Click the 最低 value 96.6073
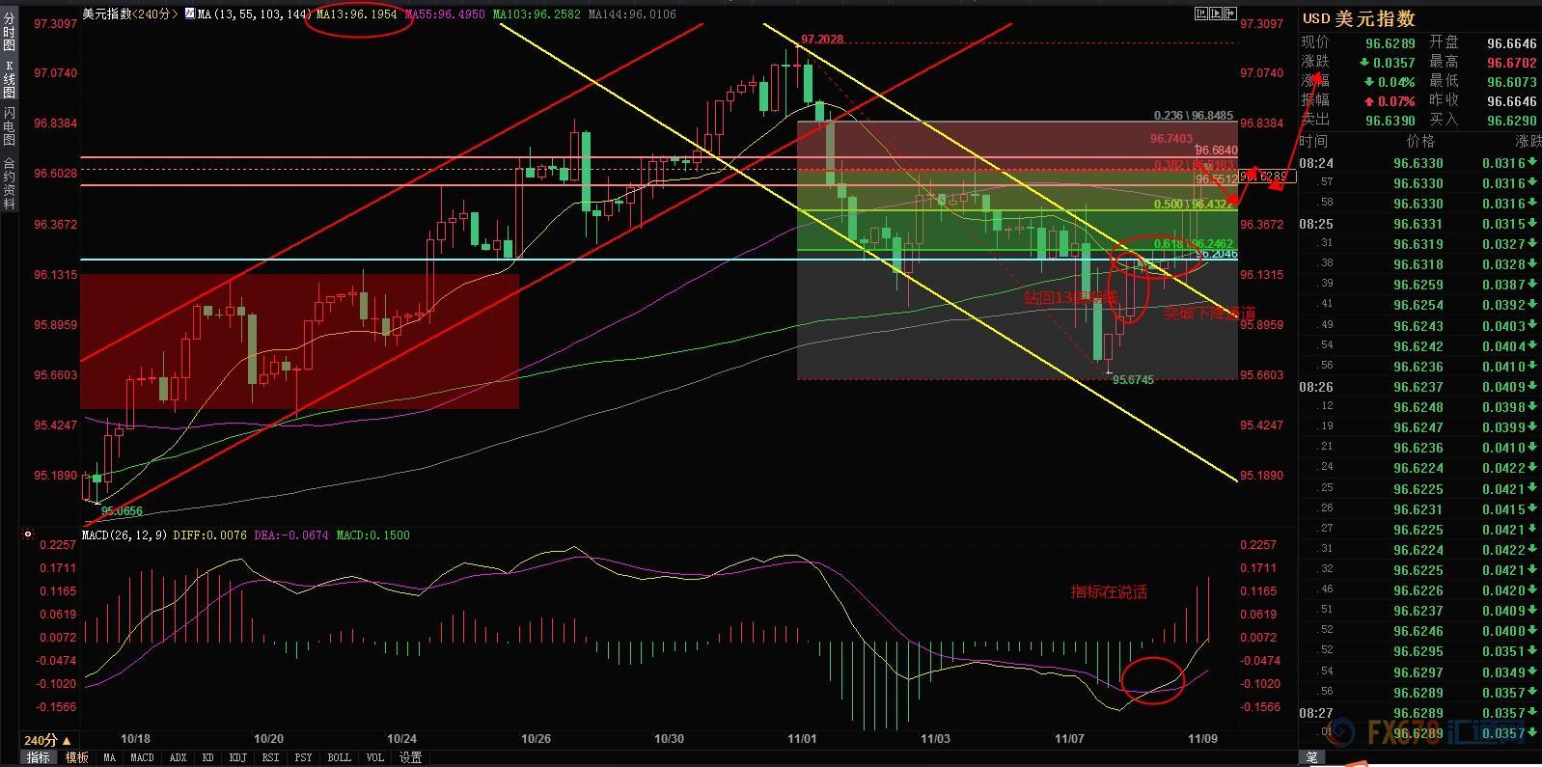The image size is (1542, 767). 1512,81
